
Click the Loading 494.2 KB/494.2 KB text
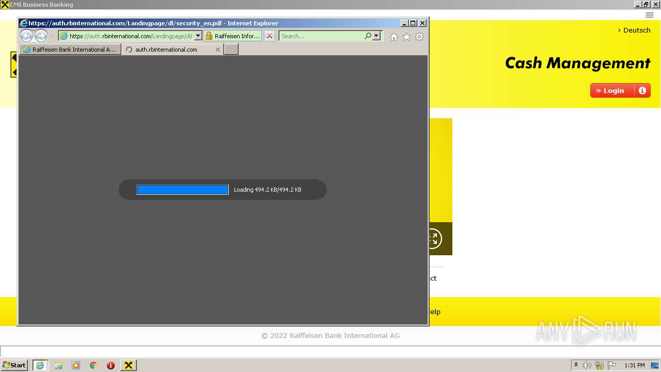[x=267, y=190]
